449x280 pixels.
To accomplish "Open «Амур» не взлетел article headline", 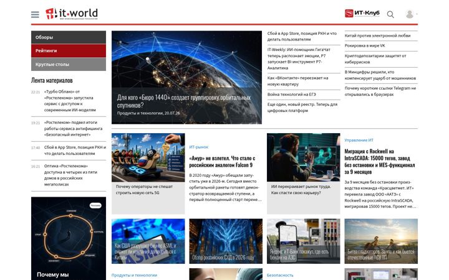I will (x=222, y=162).
